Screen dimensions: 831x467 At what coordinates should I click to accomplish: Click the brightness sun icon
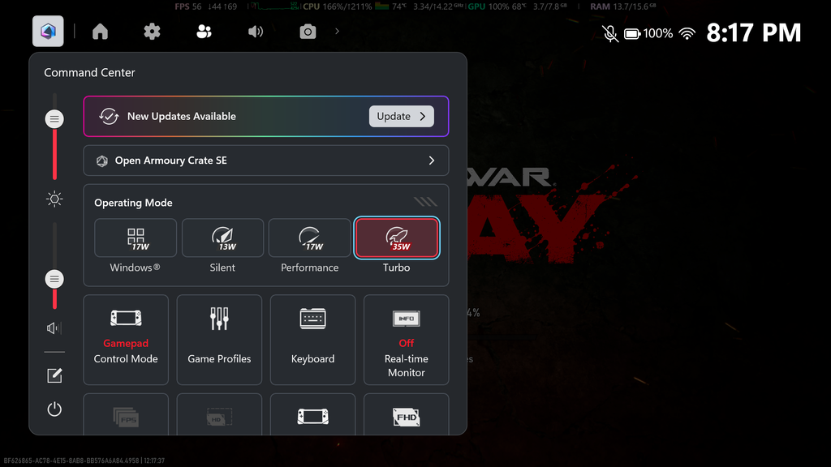coord(54,199)
